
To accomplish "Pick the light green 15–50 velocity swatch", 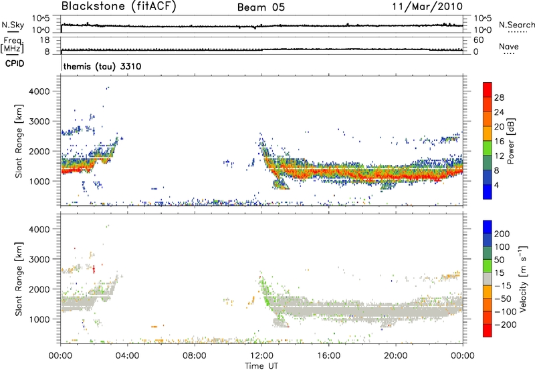I will tap(488, 266).
